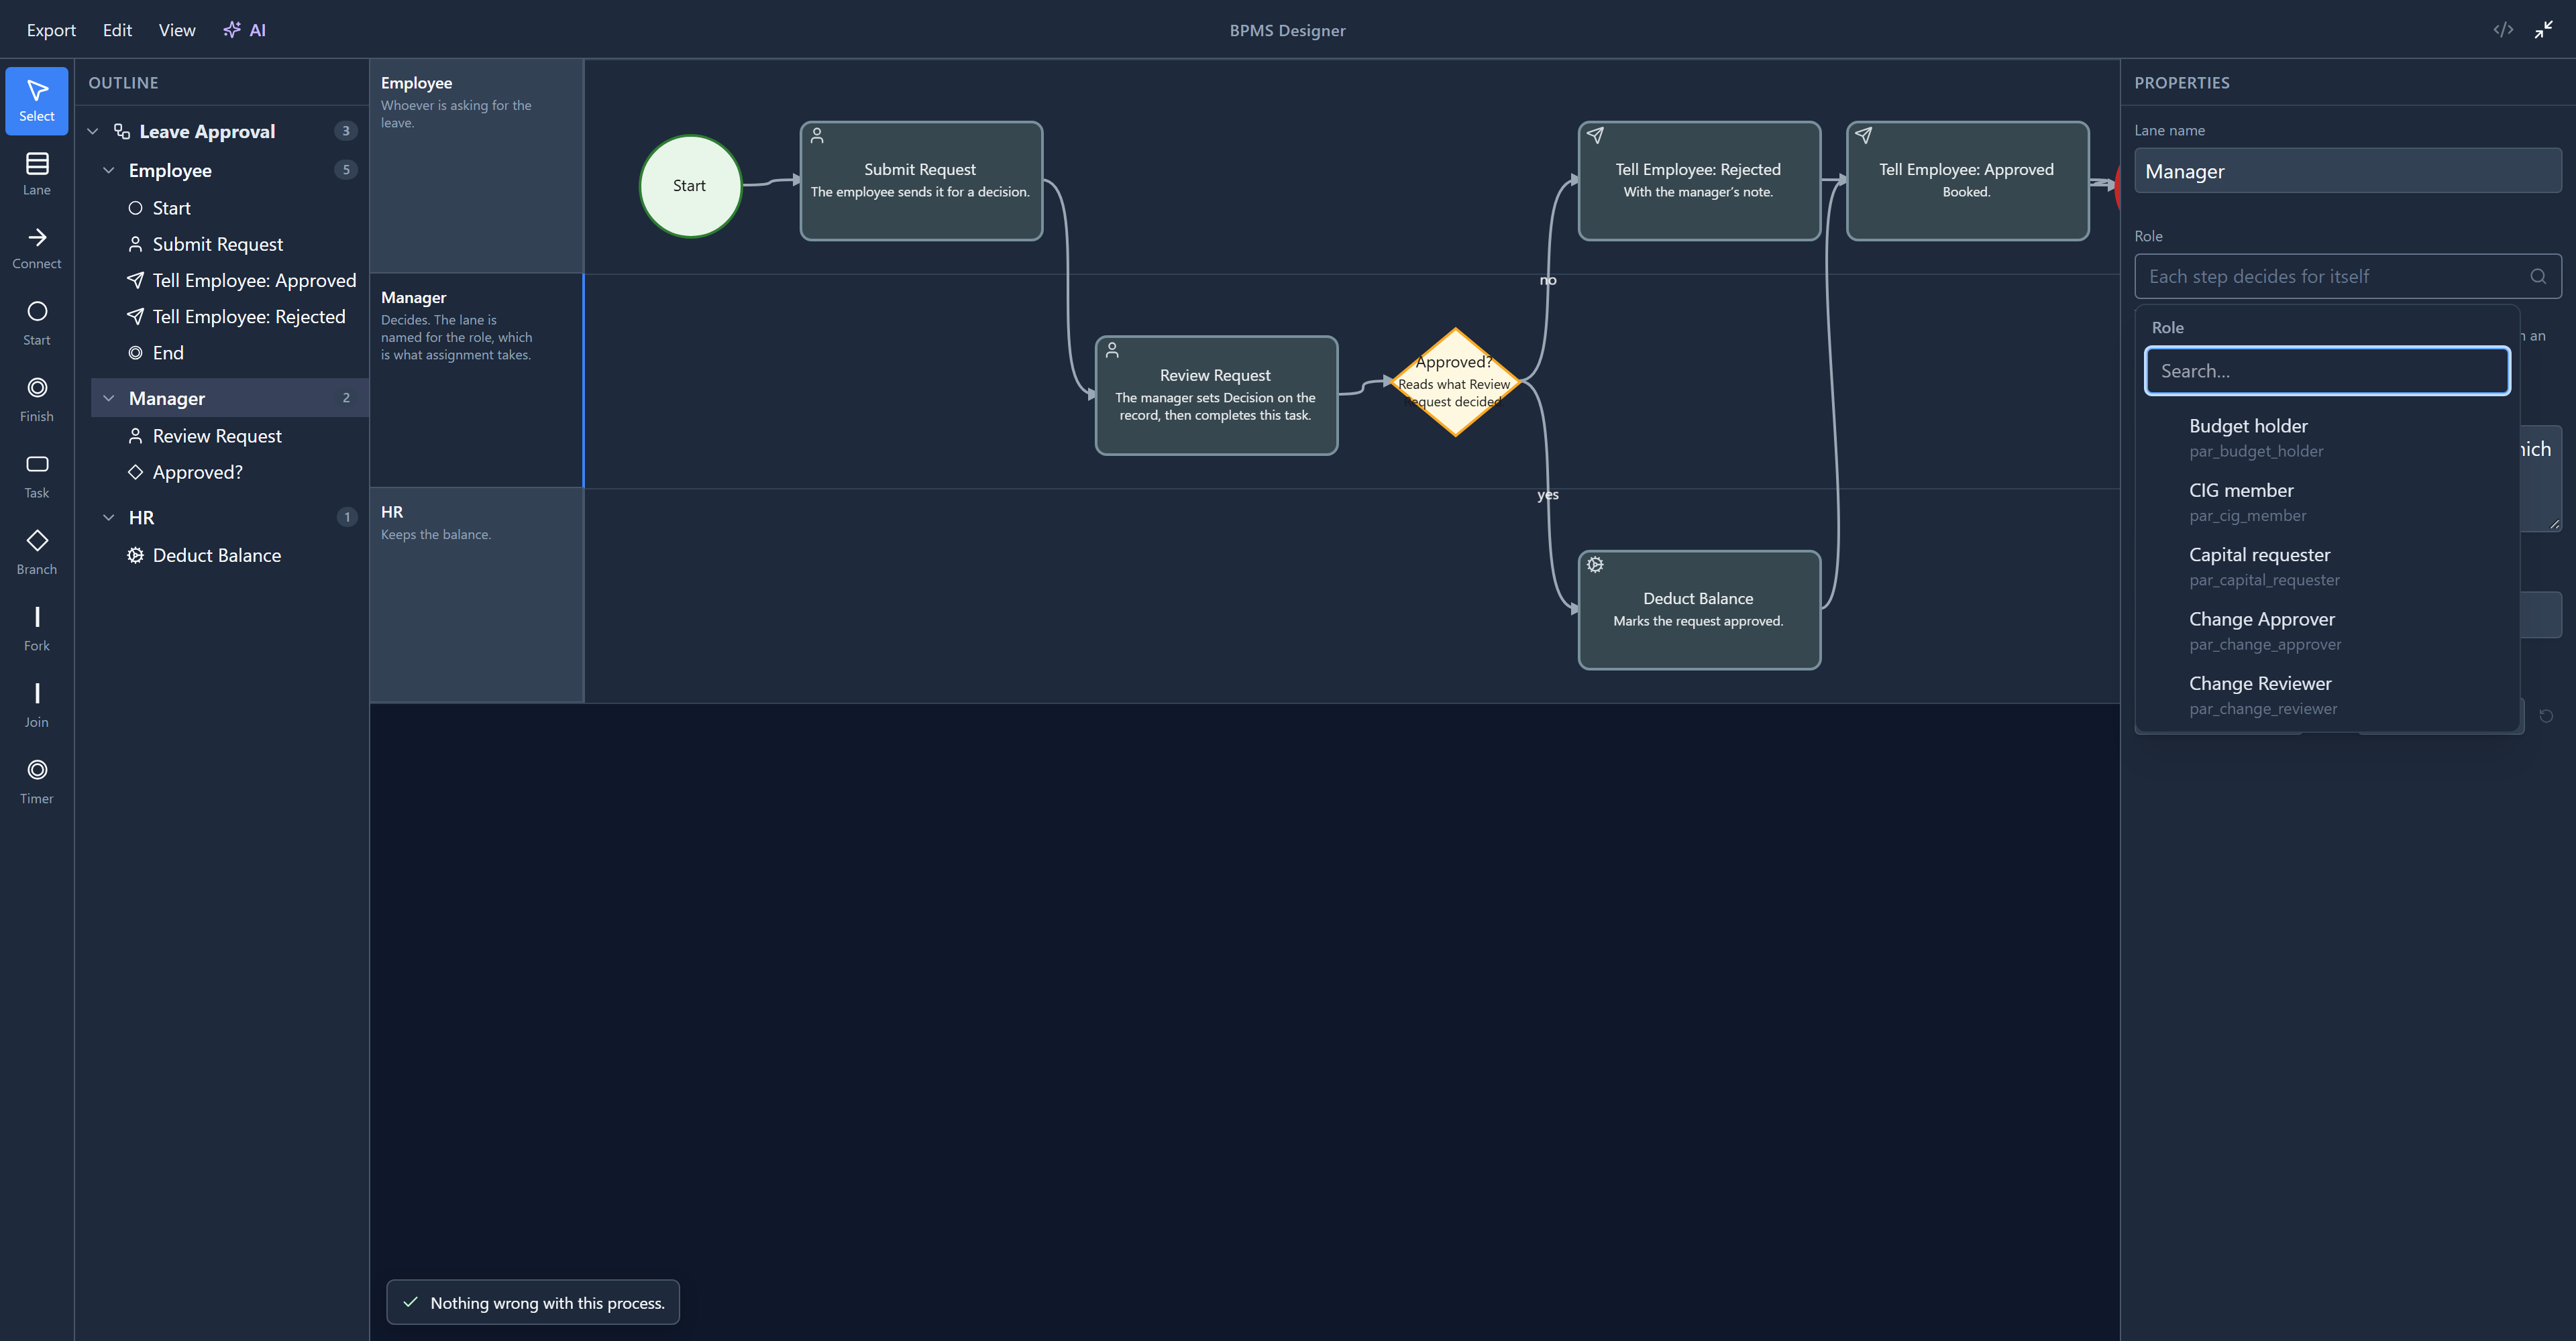Viewport: 2576px width, 1341px height.
Task: Pick the Branch diamond tool
Action: tap(37, 552)
